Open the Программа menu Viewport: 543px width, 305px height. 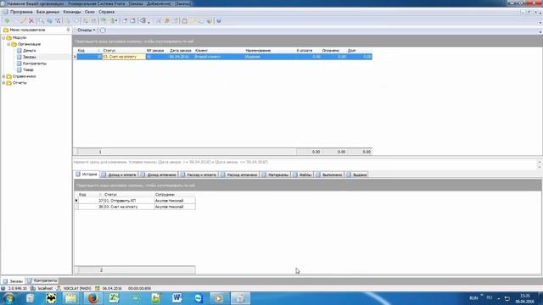pyautogui.click(x=21, y=12)
